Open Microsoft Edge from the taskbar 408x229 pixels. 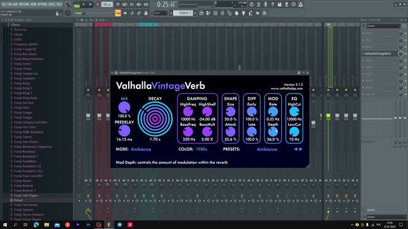(36, 225)
